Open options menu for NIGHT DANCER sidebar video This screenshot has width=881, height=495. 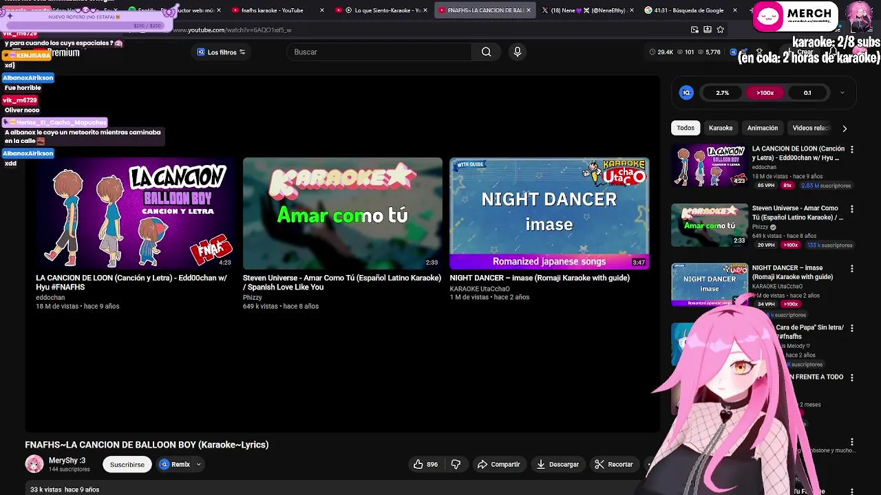click(852, 269)
